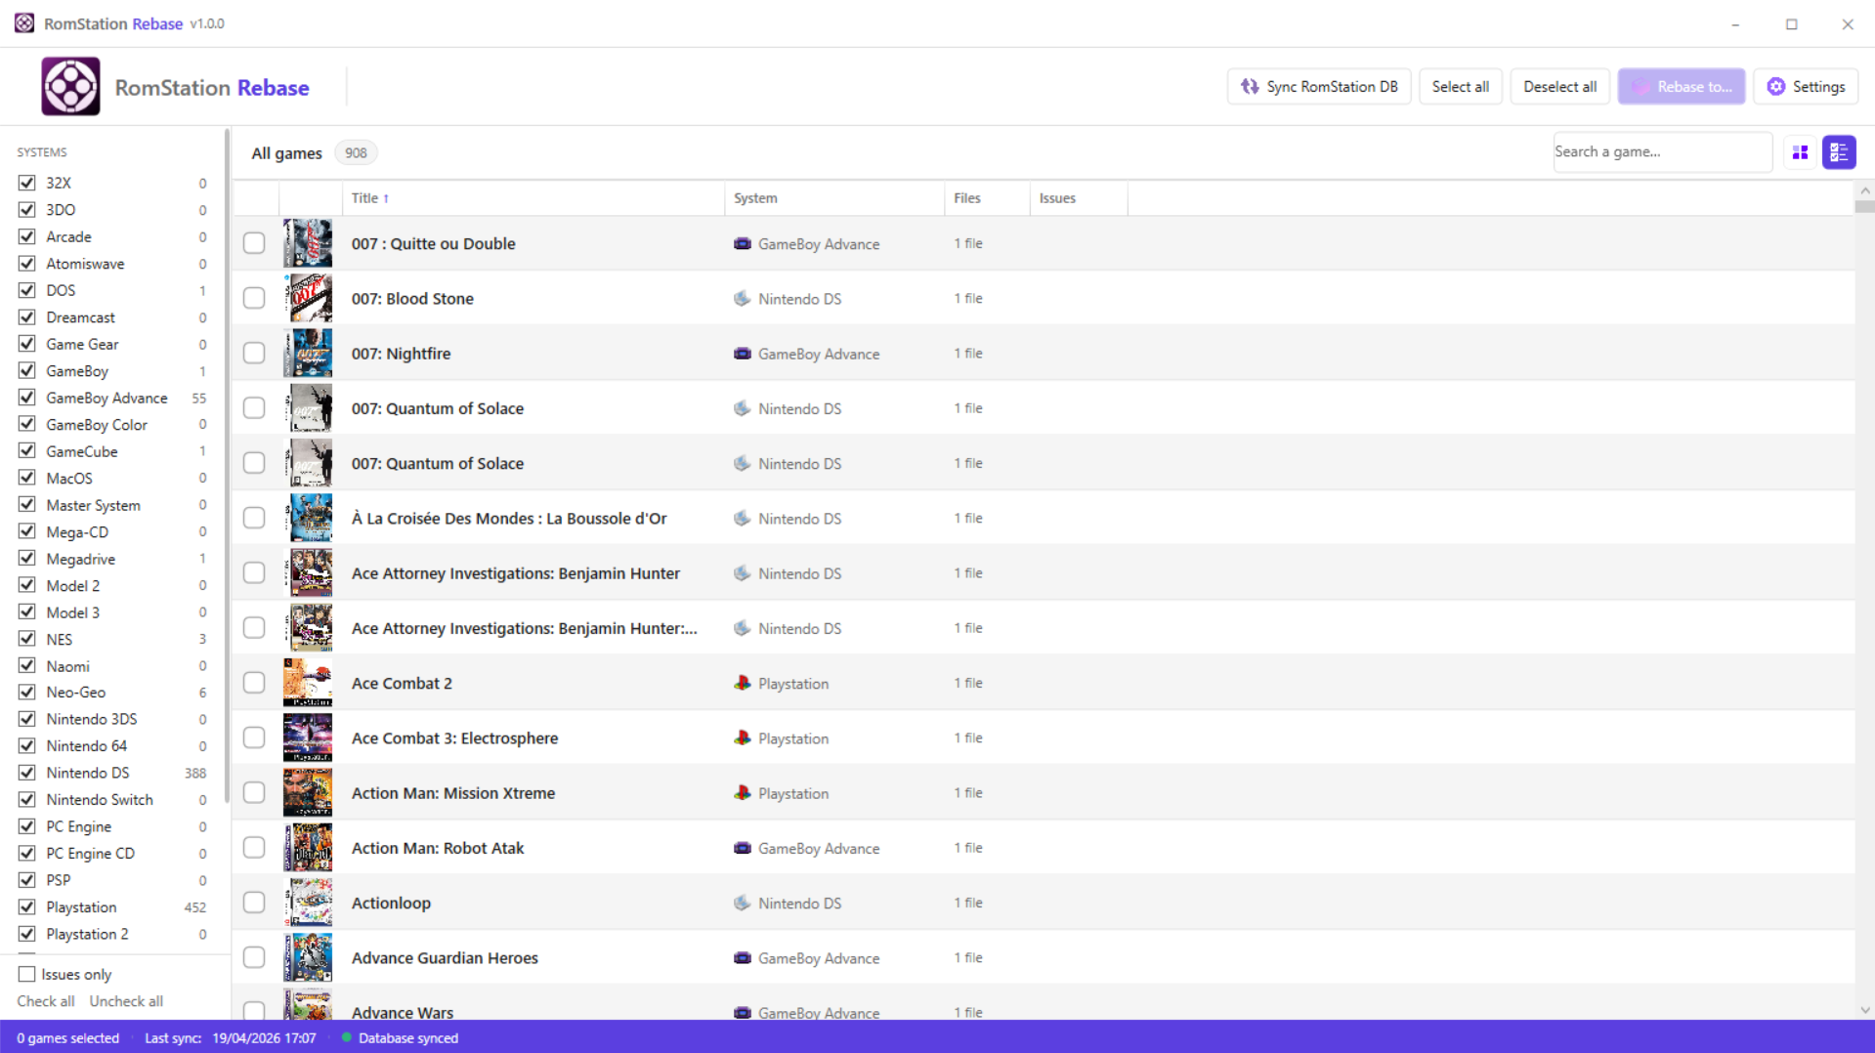The image size is (1875, 1053).
Task: Click the Uncheck all link
Action: point(126,1001)
